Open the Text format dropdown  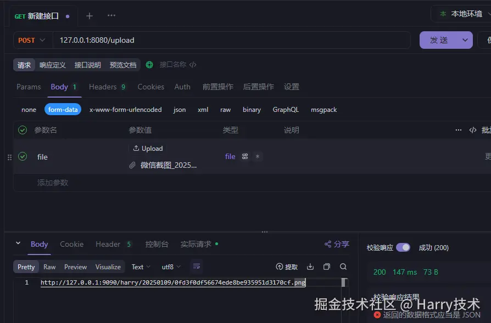pos(141,267)
